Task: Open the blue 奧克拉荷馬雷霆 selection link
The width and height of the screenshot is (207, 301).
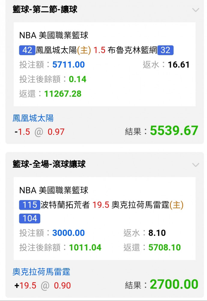Action: point(41,272)
